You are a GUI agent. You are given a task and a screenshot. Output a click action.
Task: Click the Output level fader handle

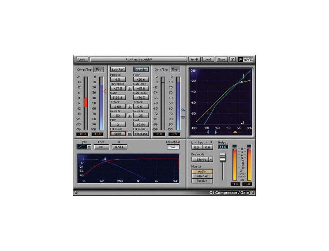[222, 157]
